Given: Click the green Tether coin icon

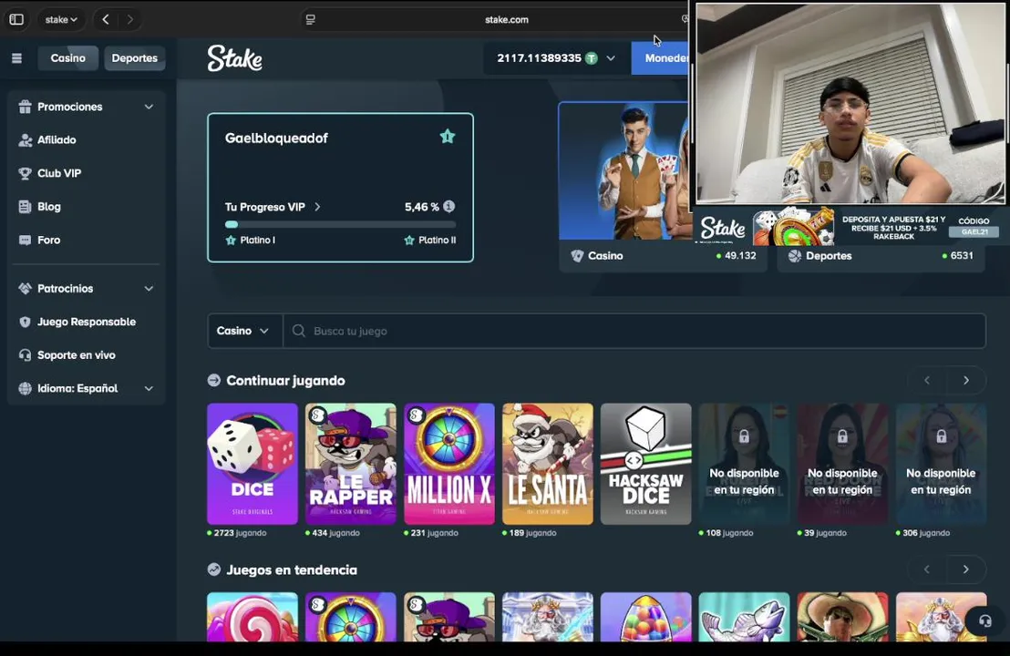Looking at the screenshot, I should 592,58.
